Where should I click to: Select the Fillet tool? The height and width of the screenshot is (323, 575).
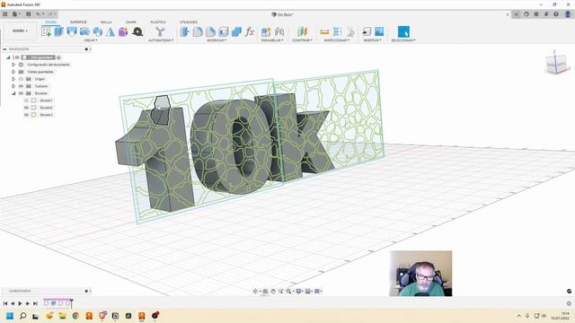(x=198, y=32)
